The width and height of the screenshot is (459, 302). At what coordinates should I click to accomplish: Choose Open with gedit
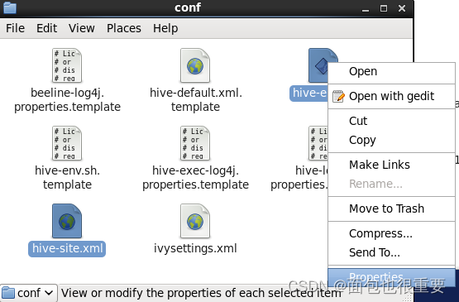coord(392,96)
